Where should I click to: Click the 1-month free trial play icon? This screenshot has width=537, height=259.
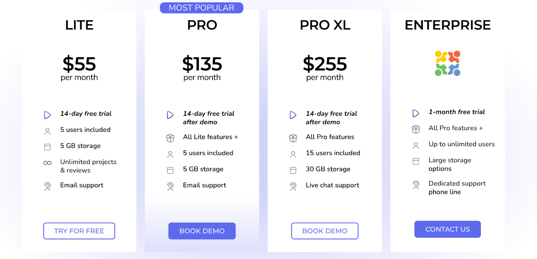[x=416, y=113]
